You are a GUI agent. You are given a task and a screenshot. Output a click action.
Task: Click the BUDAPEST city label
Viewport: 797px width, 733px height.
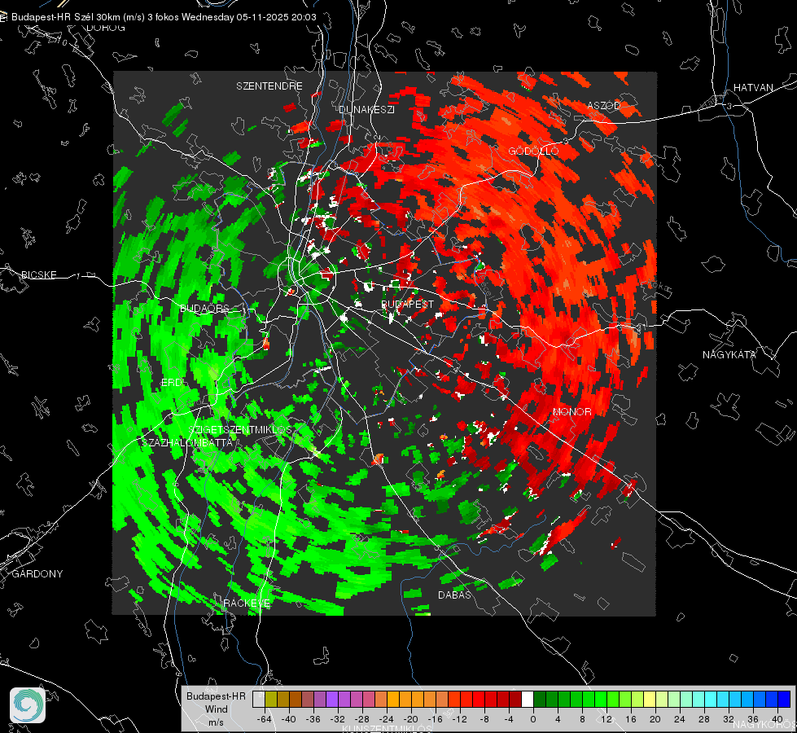coord(407,304)
